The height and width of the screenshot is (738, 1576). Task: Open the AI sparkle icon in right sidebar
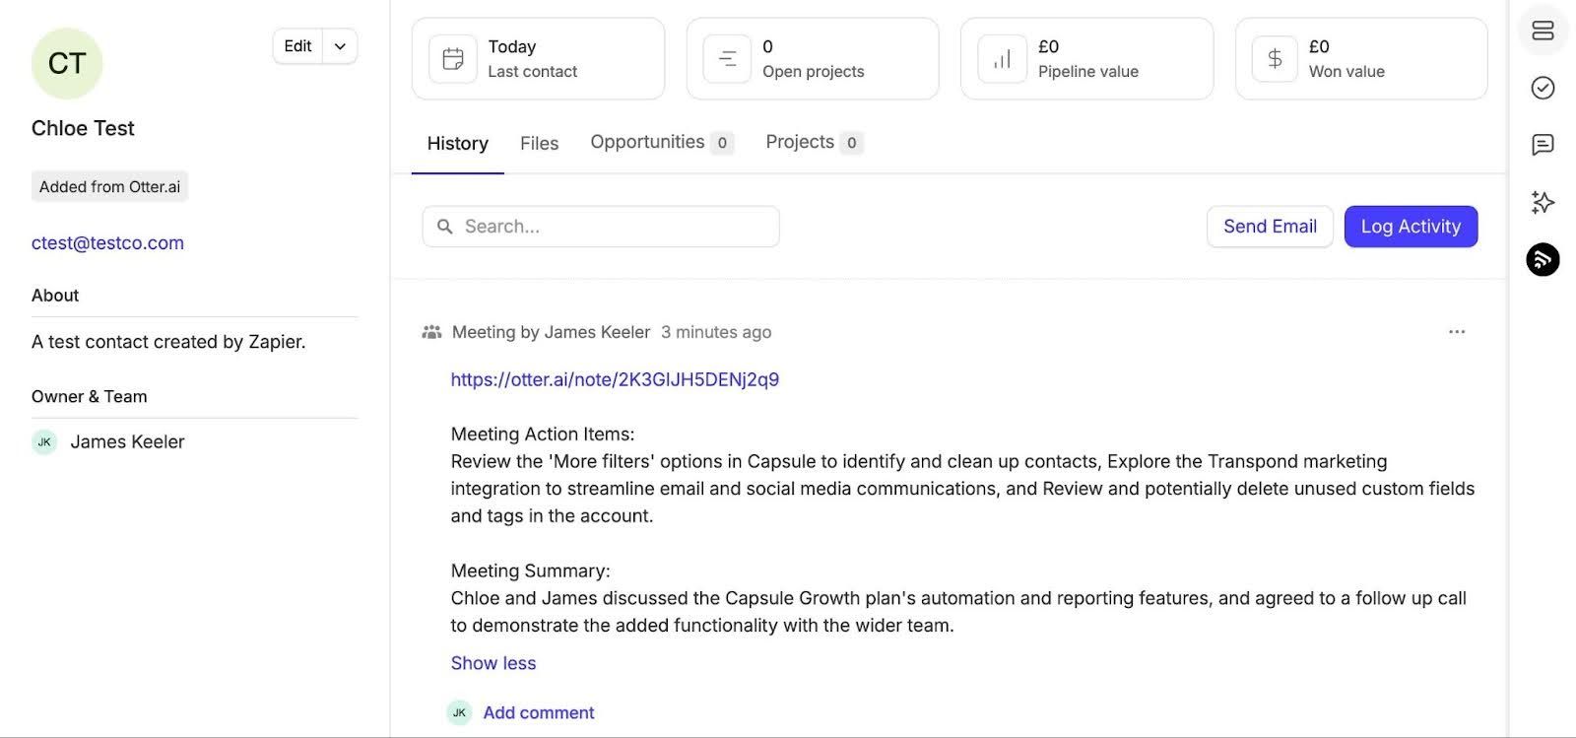1543,202
